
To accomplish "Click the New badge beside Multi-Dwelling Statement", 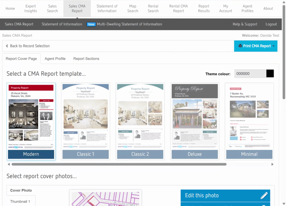I will [x=91, y=24].
